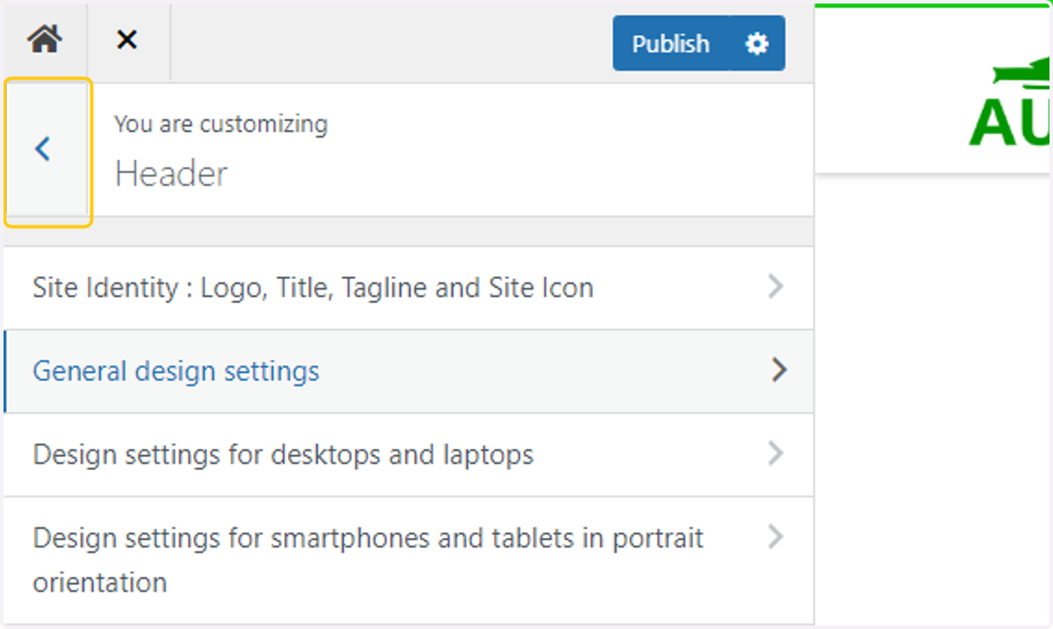
Task: Expand chevron on desktops and laptops row
Action: pyautogui.click(x=776, y=454)
